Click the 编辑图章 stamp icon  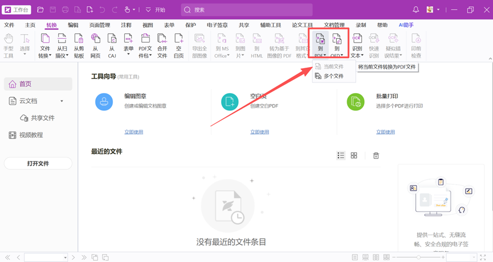[x=104, y=102]
